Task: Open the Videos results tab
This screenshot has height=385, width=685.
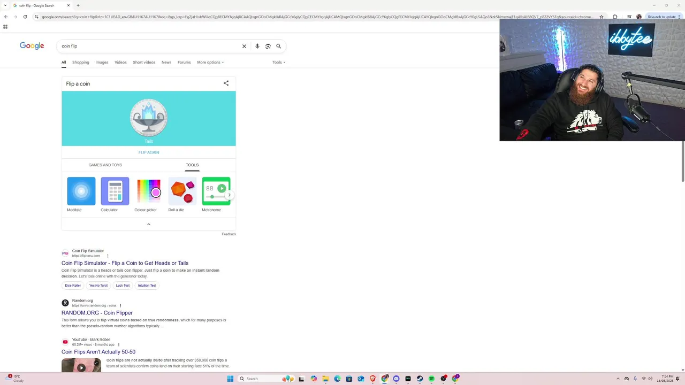Action: [x=120, y=62]
